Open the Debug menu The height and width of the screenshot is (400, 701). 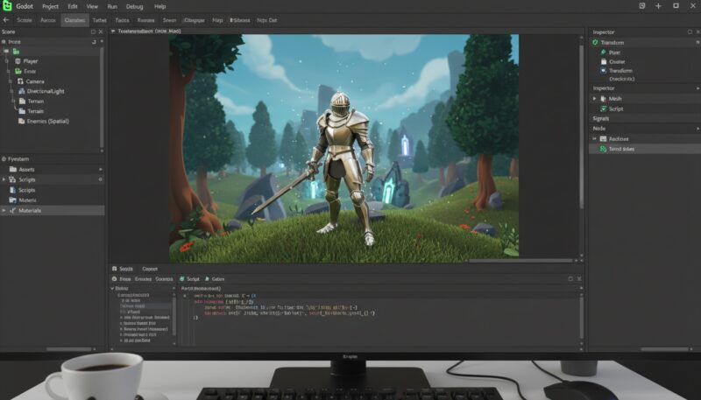pyautogui.click(x=135, y=6)
